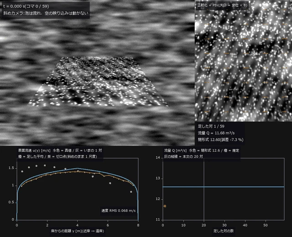
Task: Click x-axis tick '8' in velocity chart
Action: (x=138, y=225)
